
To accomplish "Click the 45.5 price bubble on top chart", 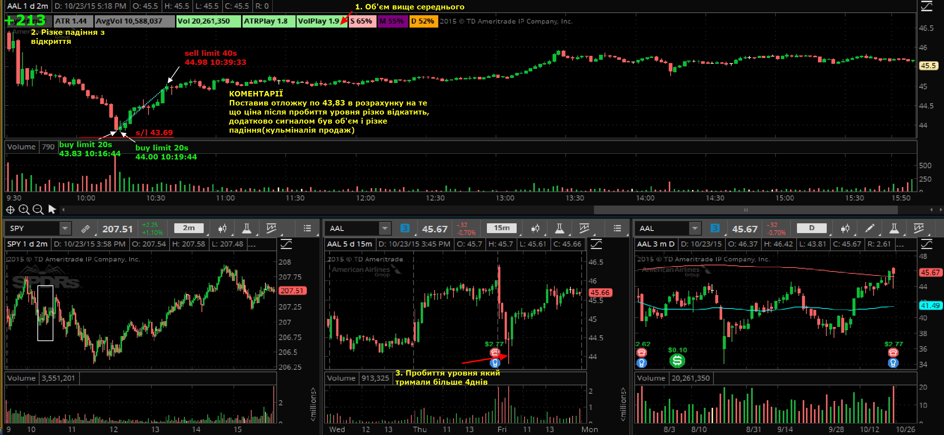I will click(928, 66).
